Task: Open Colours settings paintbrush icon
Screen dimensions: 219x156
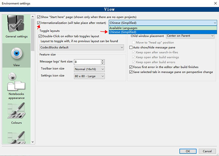Action: point(16,111)
